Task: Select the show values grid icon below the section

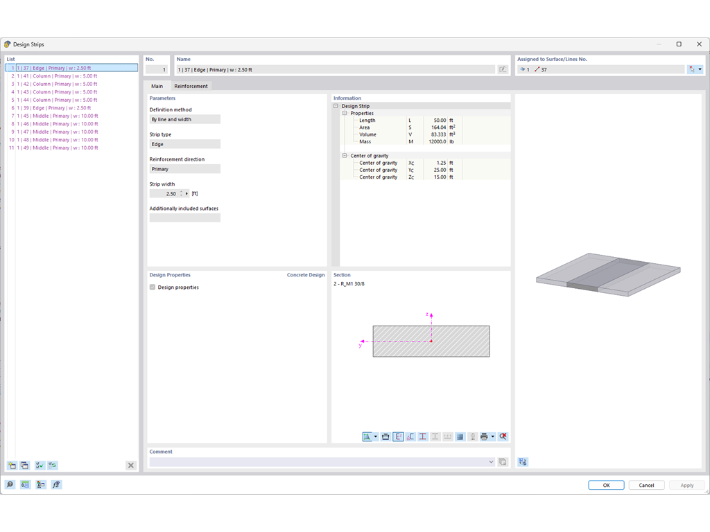Action: coord(460,436)
